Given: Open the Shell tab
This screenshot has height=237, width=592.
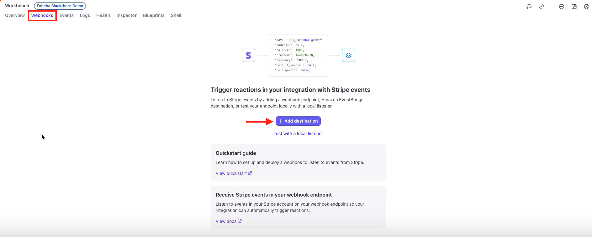Looking at the screenshot, I should tap(176, 15).
